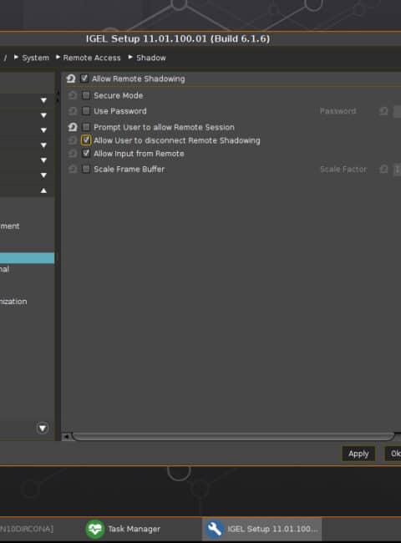Reset Scale Frame Buffer setting icon
This screenshot has height=543, width=401.
73,169
